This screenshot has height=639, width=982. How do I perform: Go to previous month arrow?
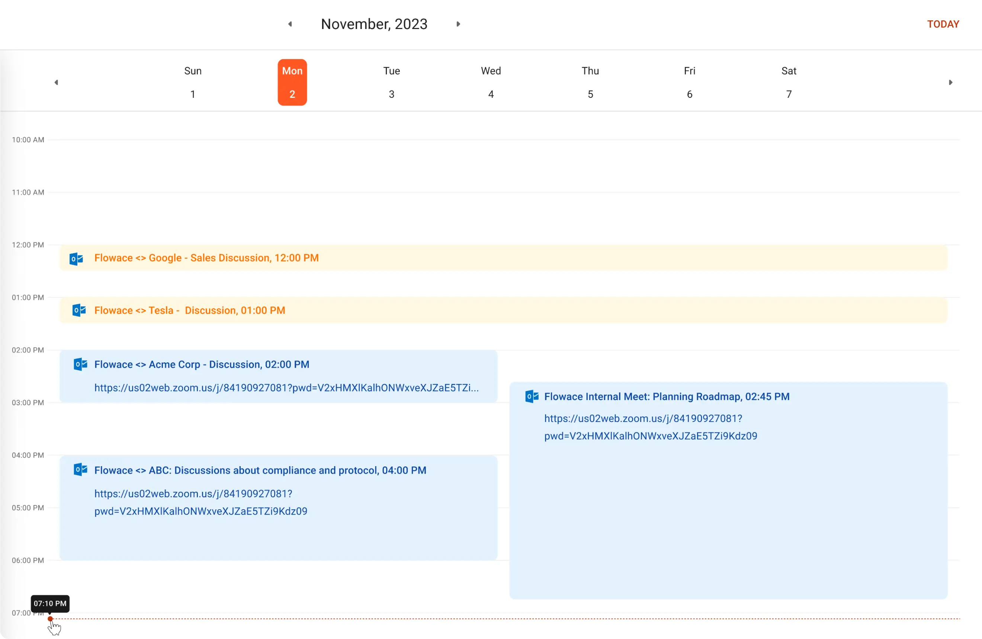click(290, 24)
